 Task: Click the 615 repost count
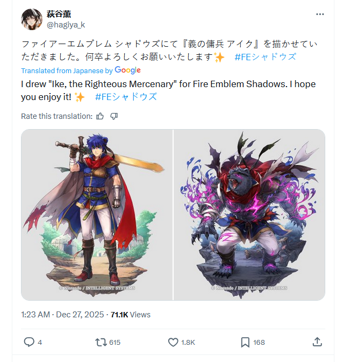[115, 343]
